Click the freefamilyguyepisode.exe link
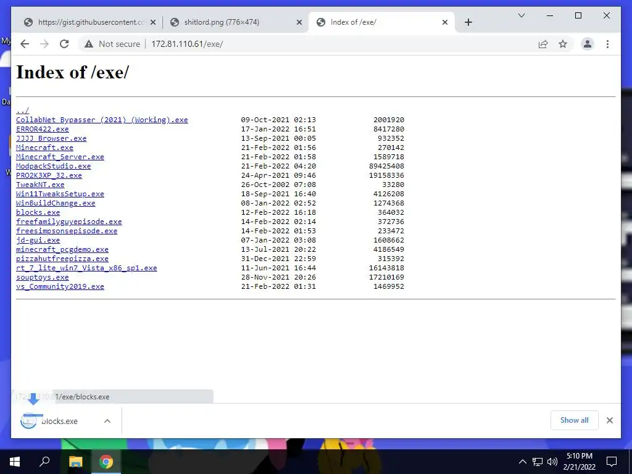 69,222
